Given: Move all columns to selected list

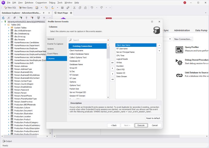Looking at the screenshot, I should point(113,63).
